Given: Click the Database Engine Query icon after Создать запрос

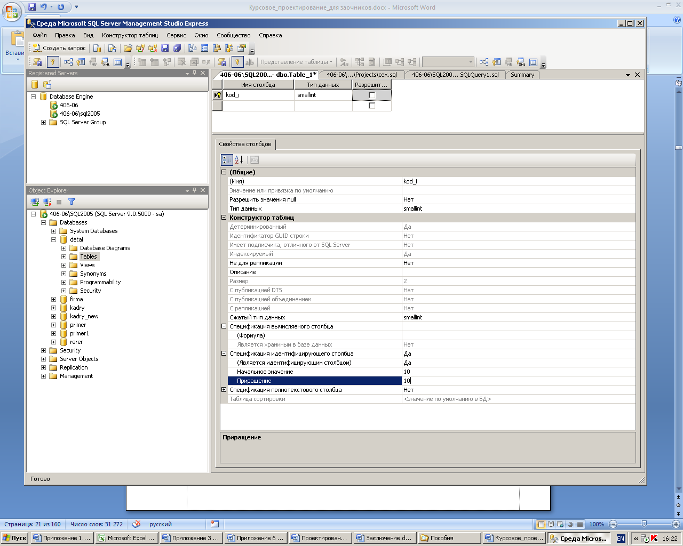Looking at the screenshot, I should 97,48.
